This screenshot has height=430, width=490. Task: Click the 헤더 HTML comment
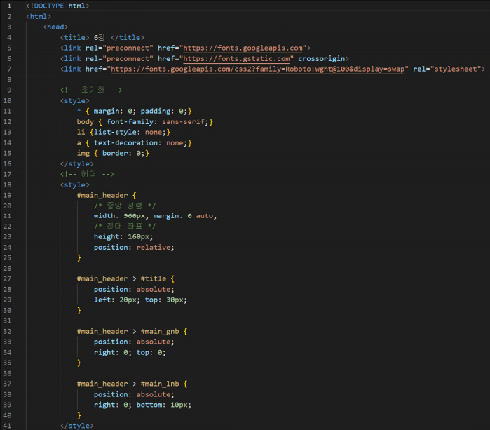[87, 174]
